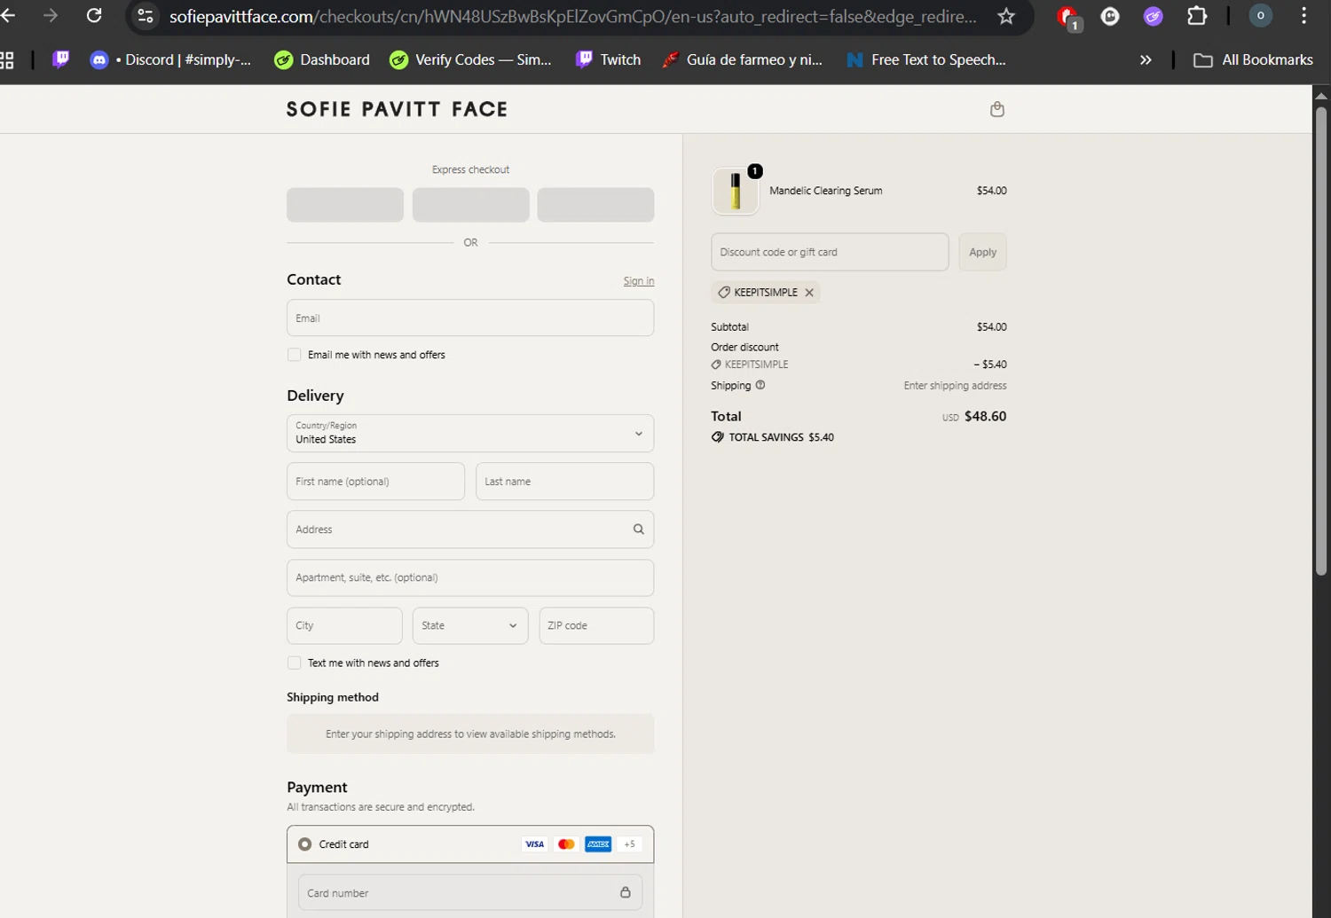1331x918 pixels.
Task: Open the Guía de farmeo bookmark
Action: (742, 59)
